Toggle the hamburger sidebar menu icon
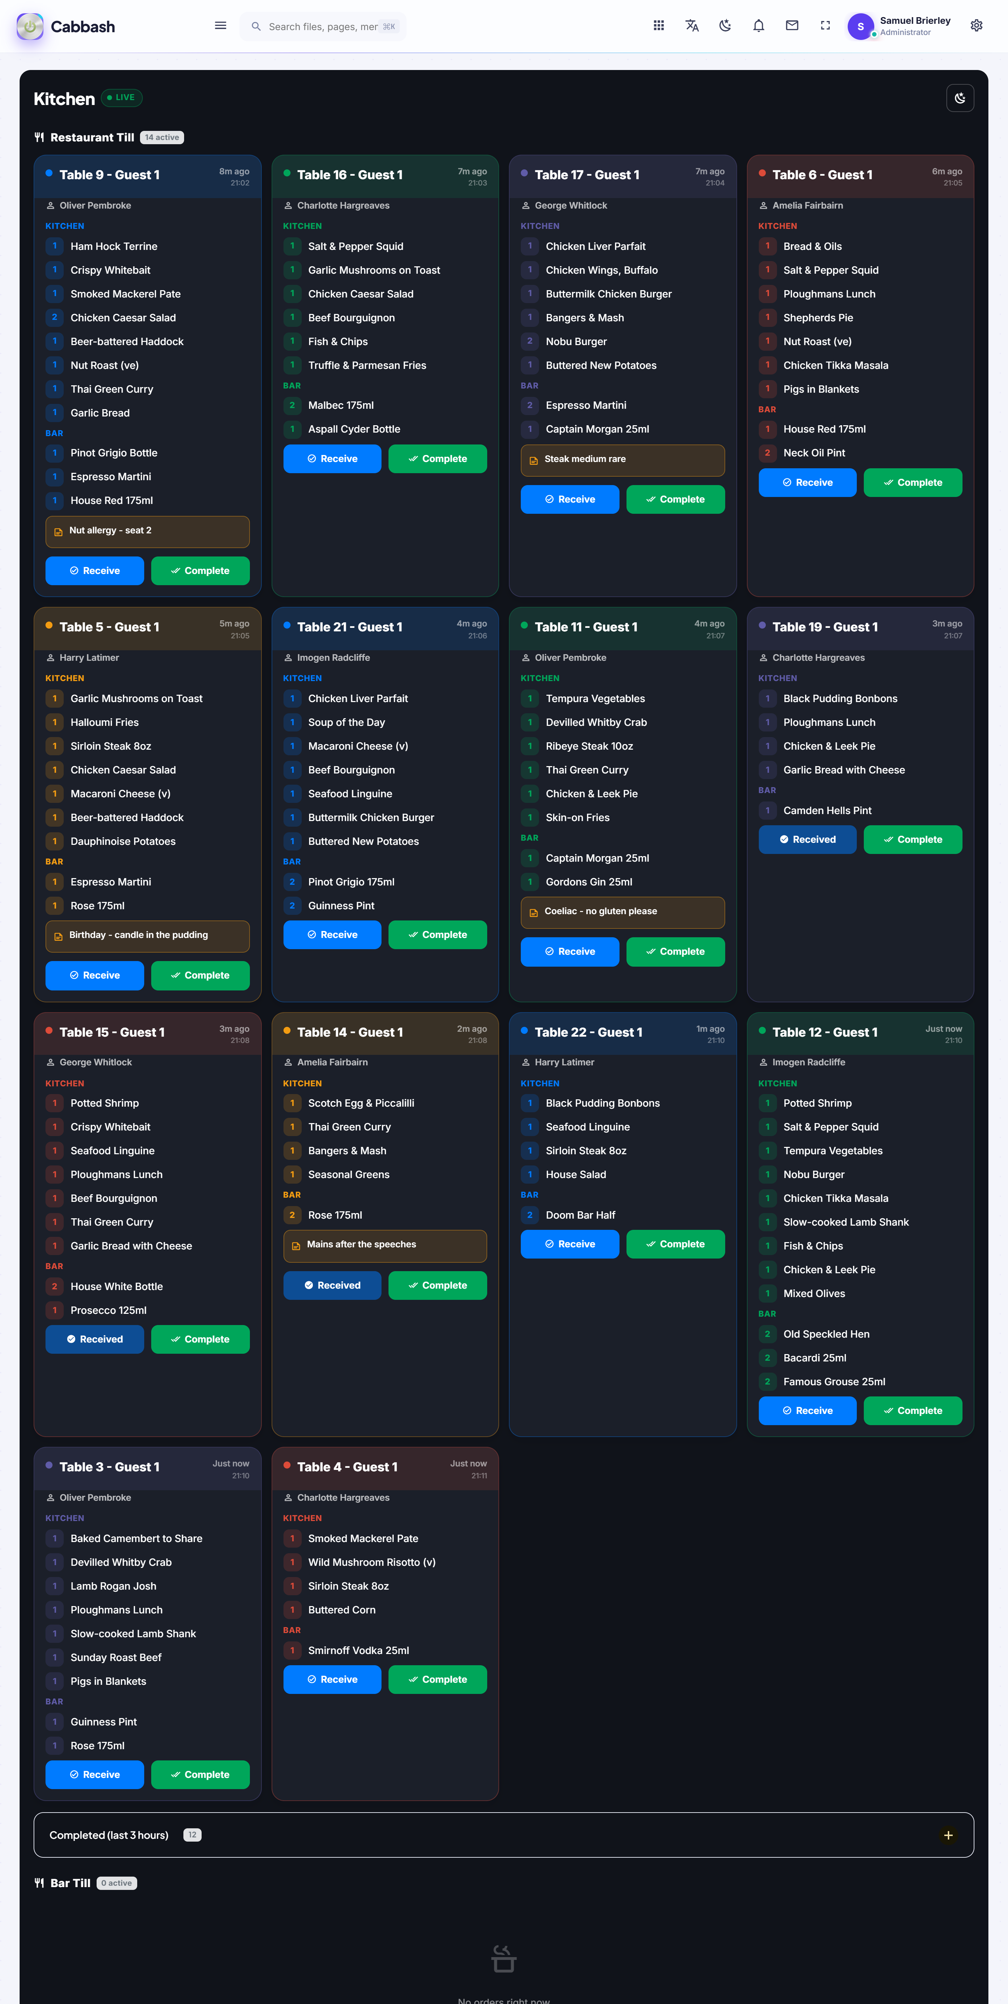The image size is (1008, 2004). pyautogui.click(x=220, y=26)
